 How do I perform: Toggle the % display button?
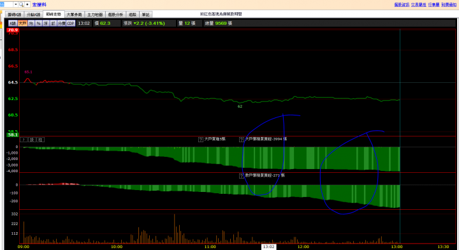click(38, 24)
